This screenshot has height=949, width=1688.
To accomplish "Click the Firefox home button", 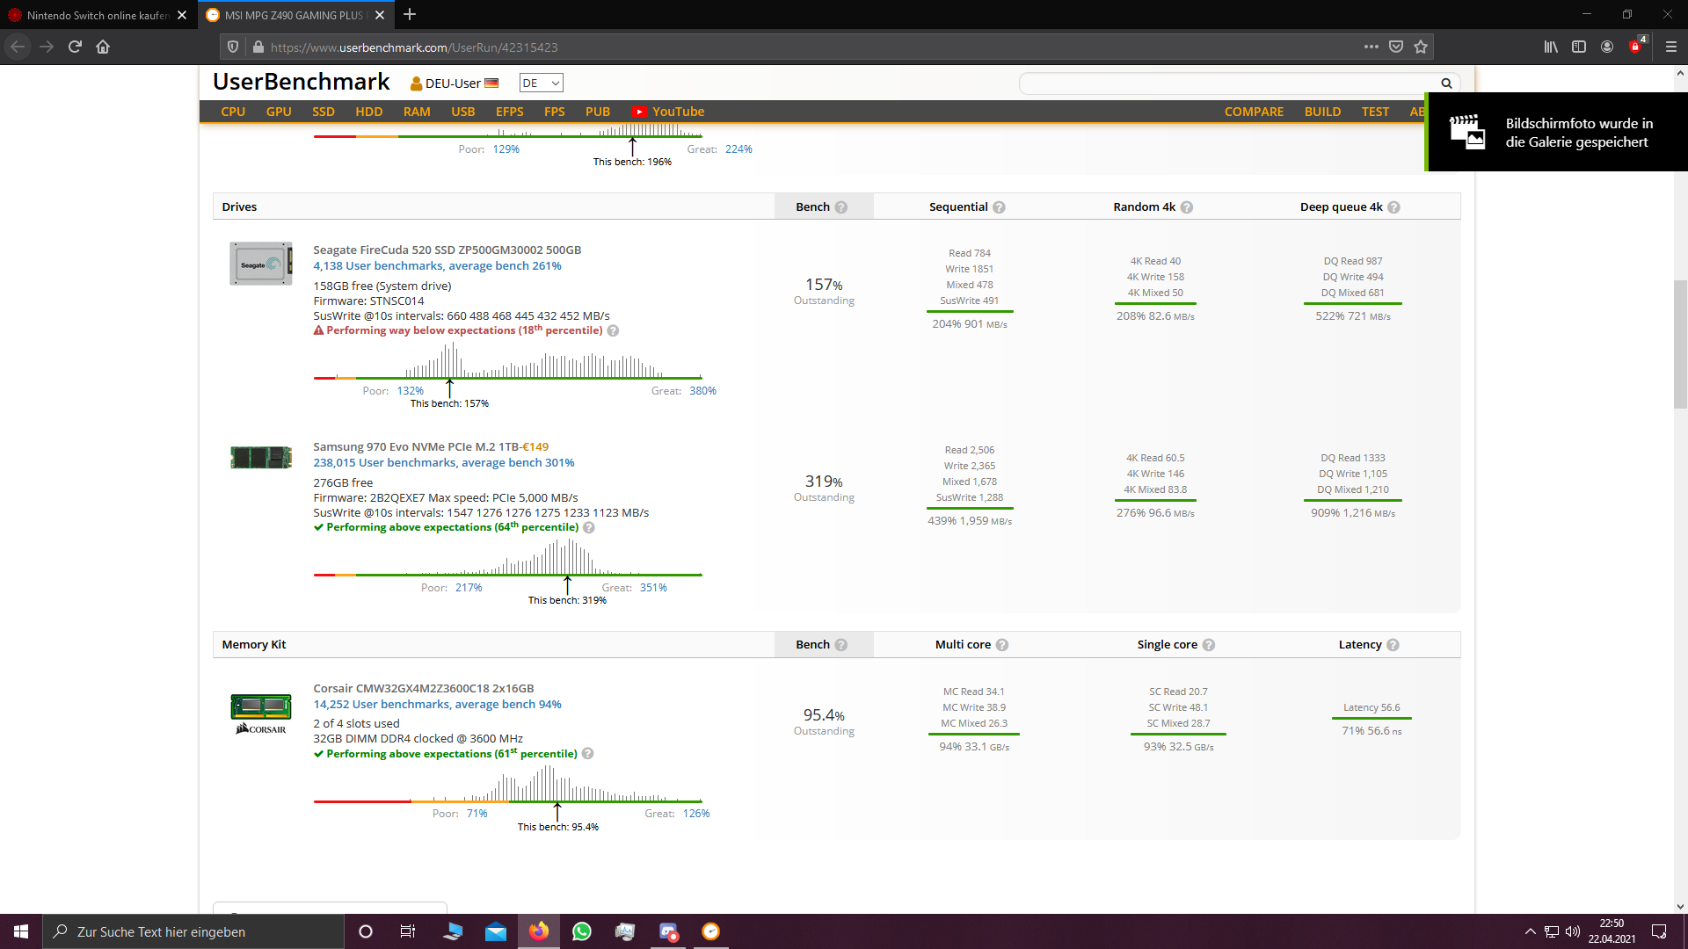I will tap(103, 47).
